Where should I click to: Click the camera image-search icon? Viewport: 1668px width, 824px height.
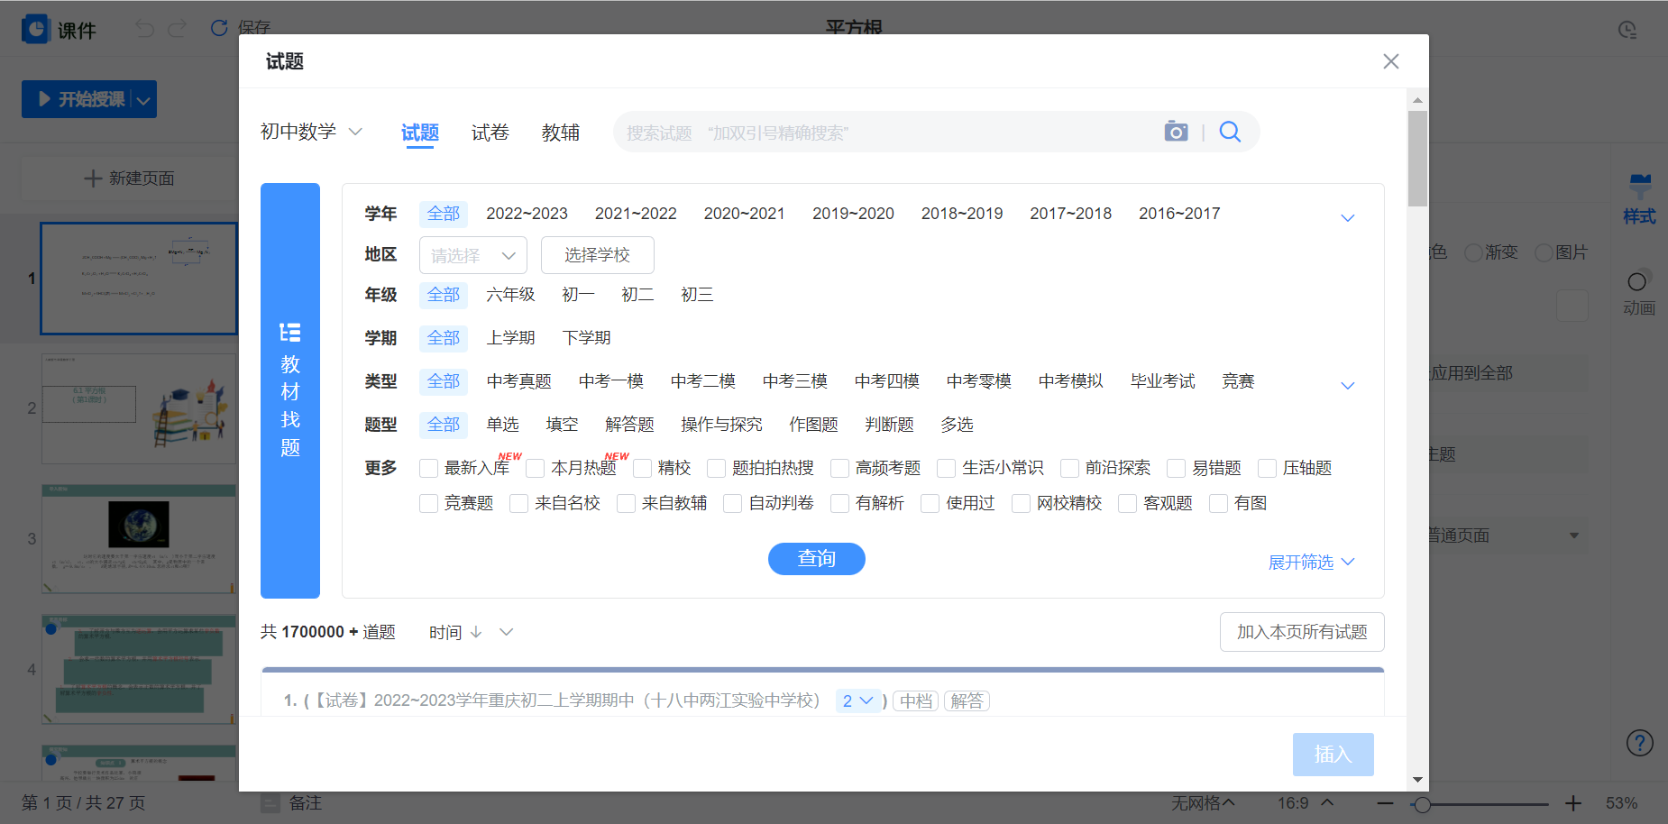pos(1176,132)
